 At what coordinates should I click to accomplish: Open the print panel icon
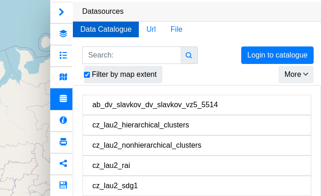[63, 142]
